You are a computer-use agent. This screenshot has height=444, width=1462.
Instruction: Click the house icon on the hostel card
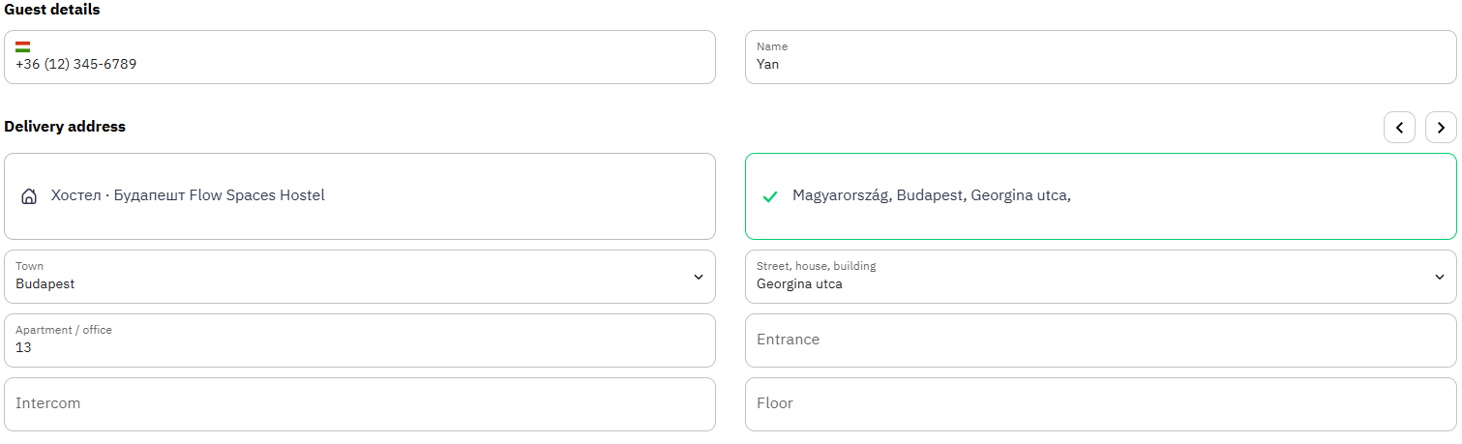(x=29, y=196)
